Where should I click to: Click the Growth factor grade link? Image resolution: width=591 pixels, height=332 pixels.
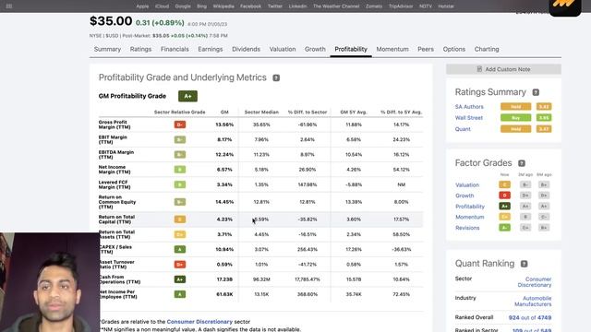(x=464, y=196)
